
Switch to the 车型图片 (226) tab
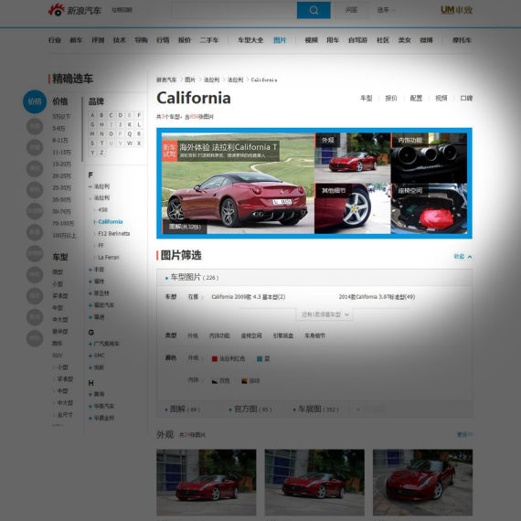pos(192,277)
